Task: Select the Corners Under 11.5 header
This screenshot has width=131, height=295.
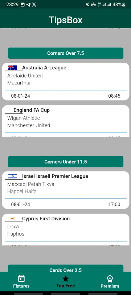Action: (66, 162)
